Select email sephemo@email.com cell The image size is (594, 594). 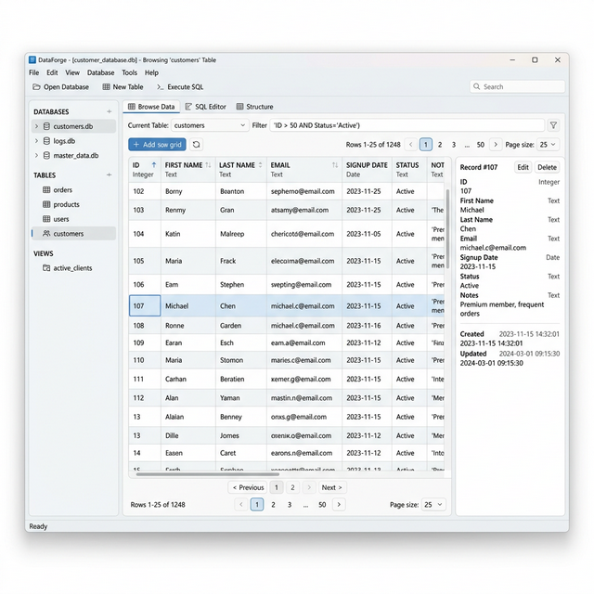tap(304, 191)
